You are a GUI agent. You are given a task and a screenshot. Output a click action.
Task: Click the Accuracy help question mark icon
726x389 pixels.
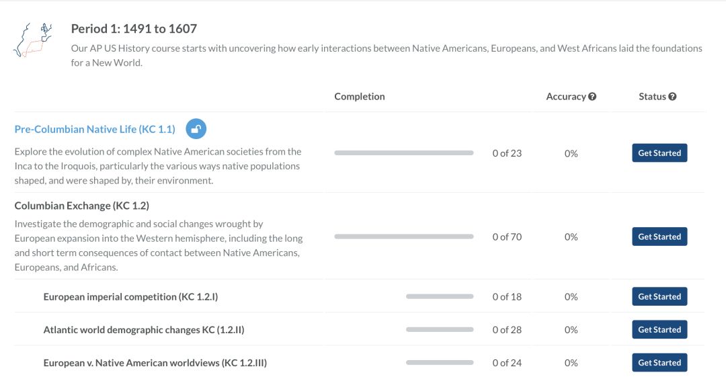pos(592,96)
